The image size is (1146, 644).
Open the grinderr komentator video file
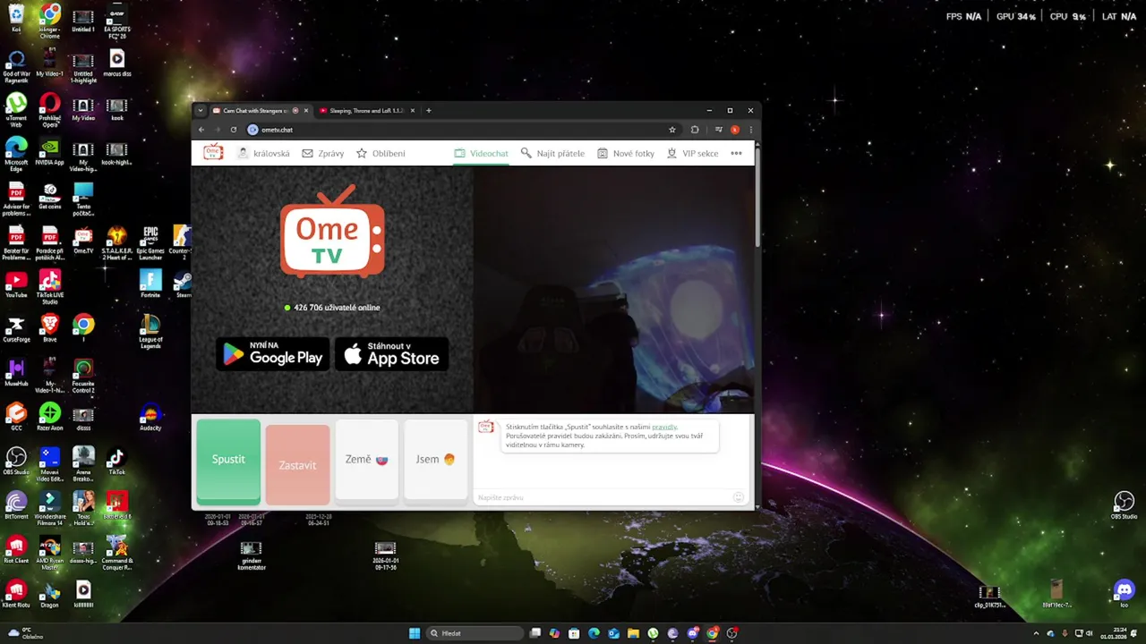point(251,555)
